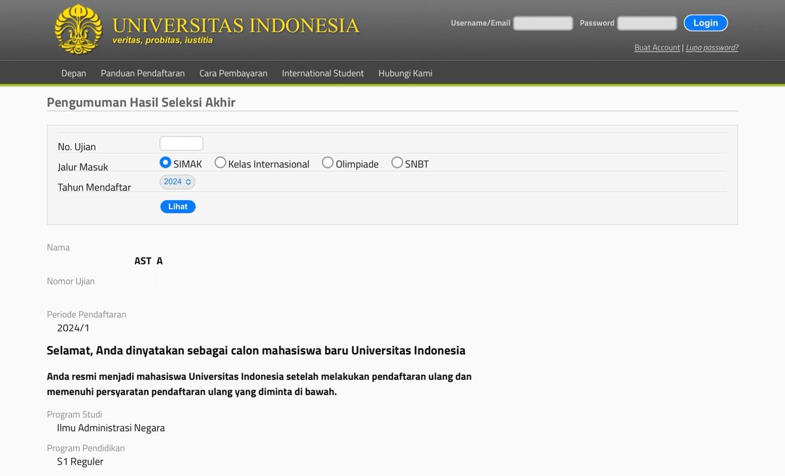This screenshot has height=476, width=785.
Task: Choose Kelas Internasional entry path
Action: click(x=220, y=163)
